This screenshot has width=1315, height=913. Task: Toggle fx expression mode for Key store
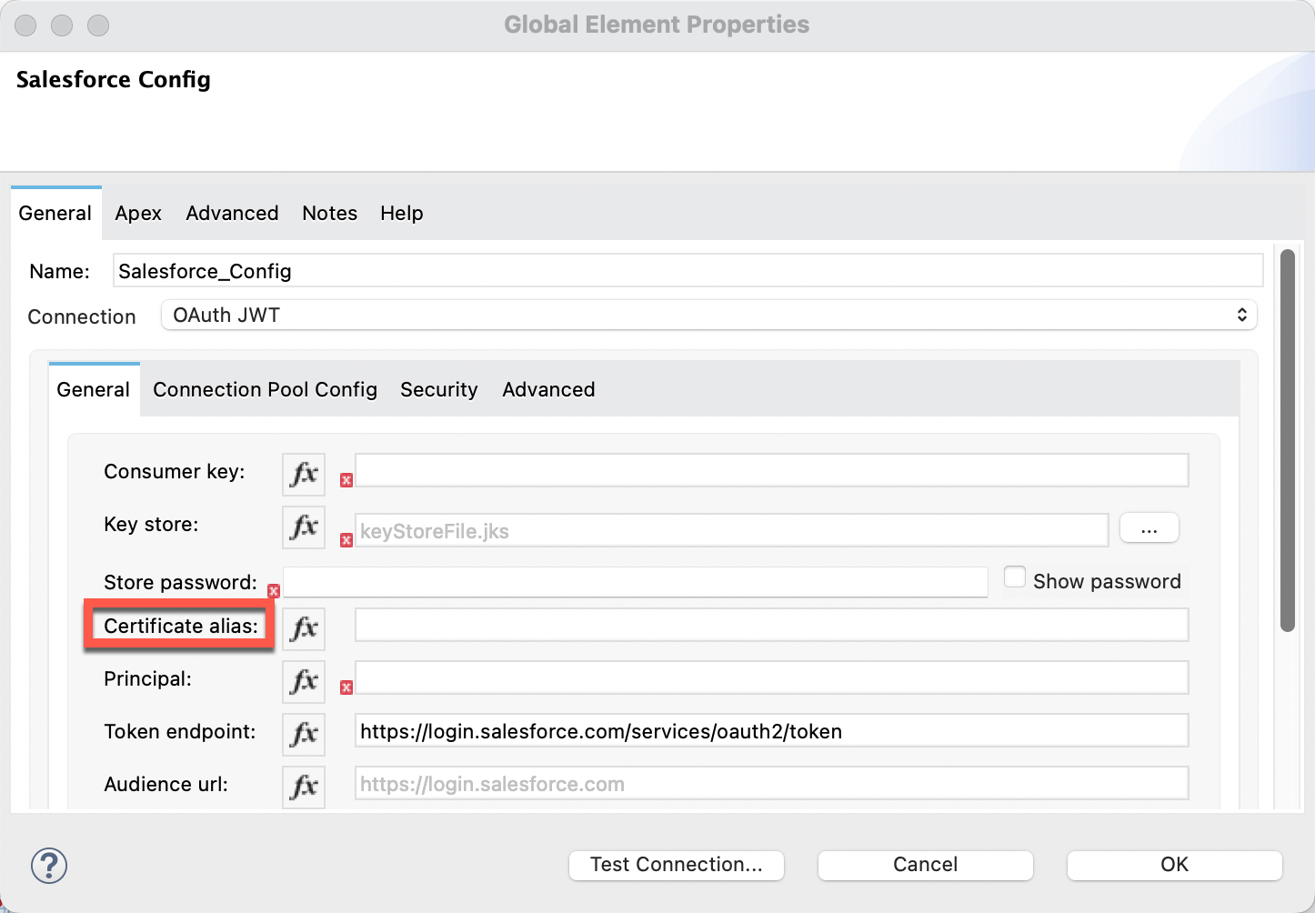tap(304, 527)
